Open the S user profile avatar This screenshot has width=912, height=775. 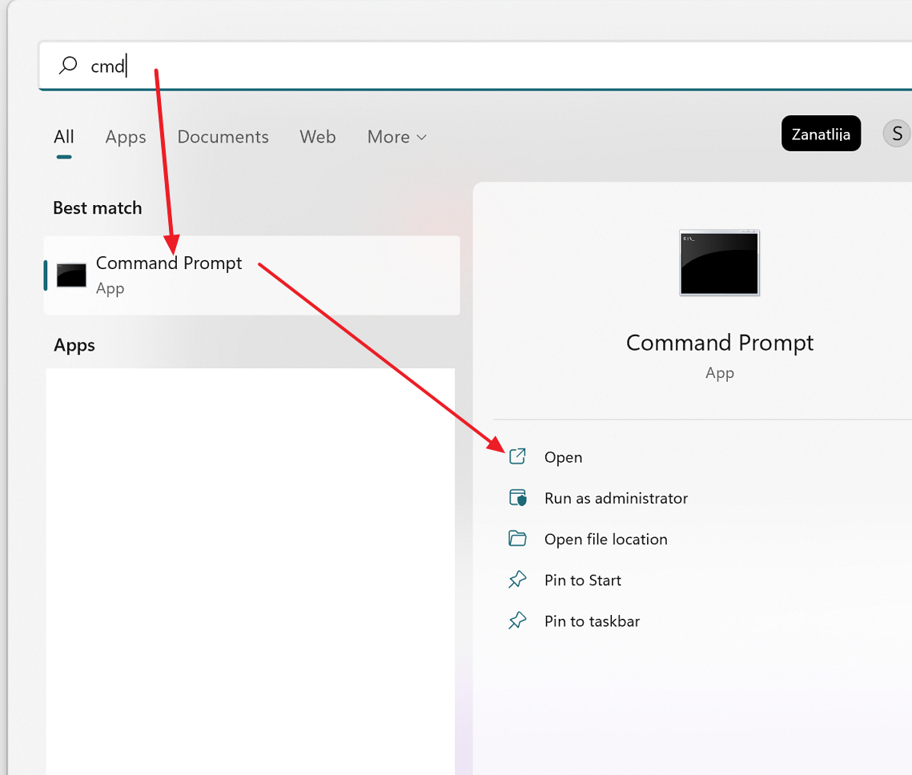point(897,134)
